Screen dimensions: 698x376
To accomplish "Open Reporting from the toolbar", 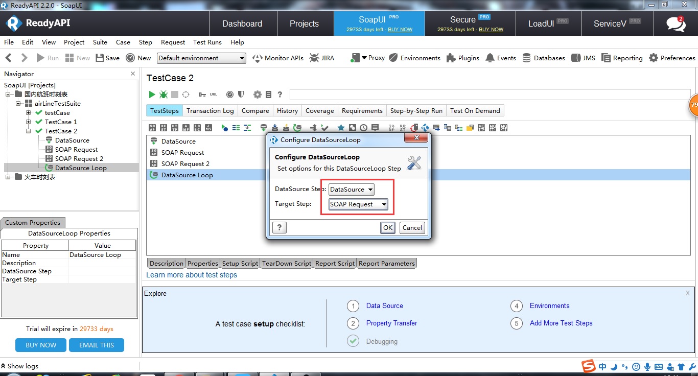I will coord(622,58).
